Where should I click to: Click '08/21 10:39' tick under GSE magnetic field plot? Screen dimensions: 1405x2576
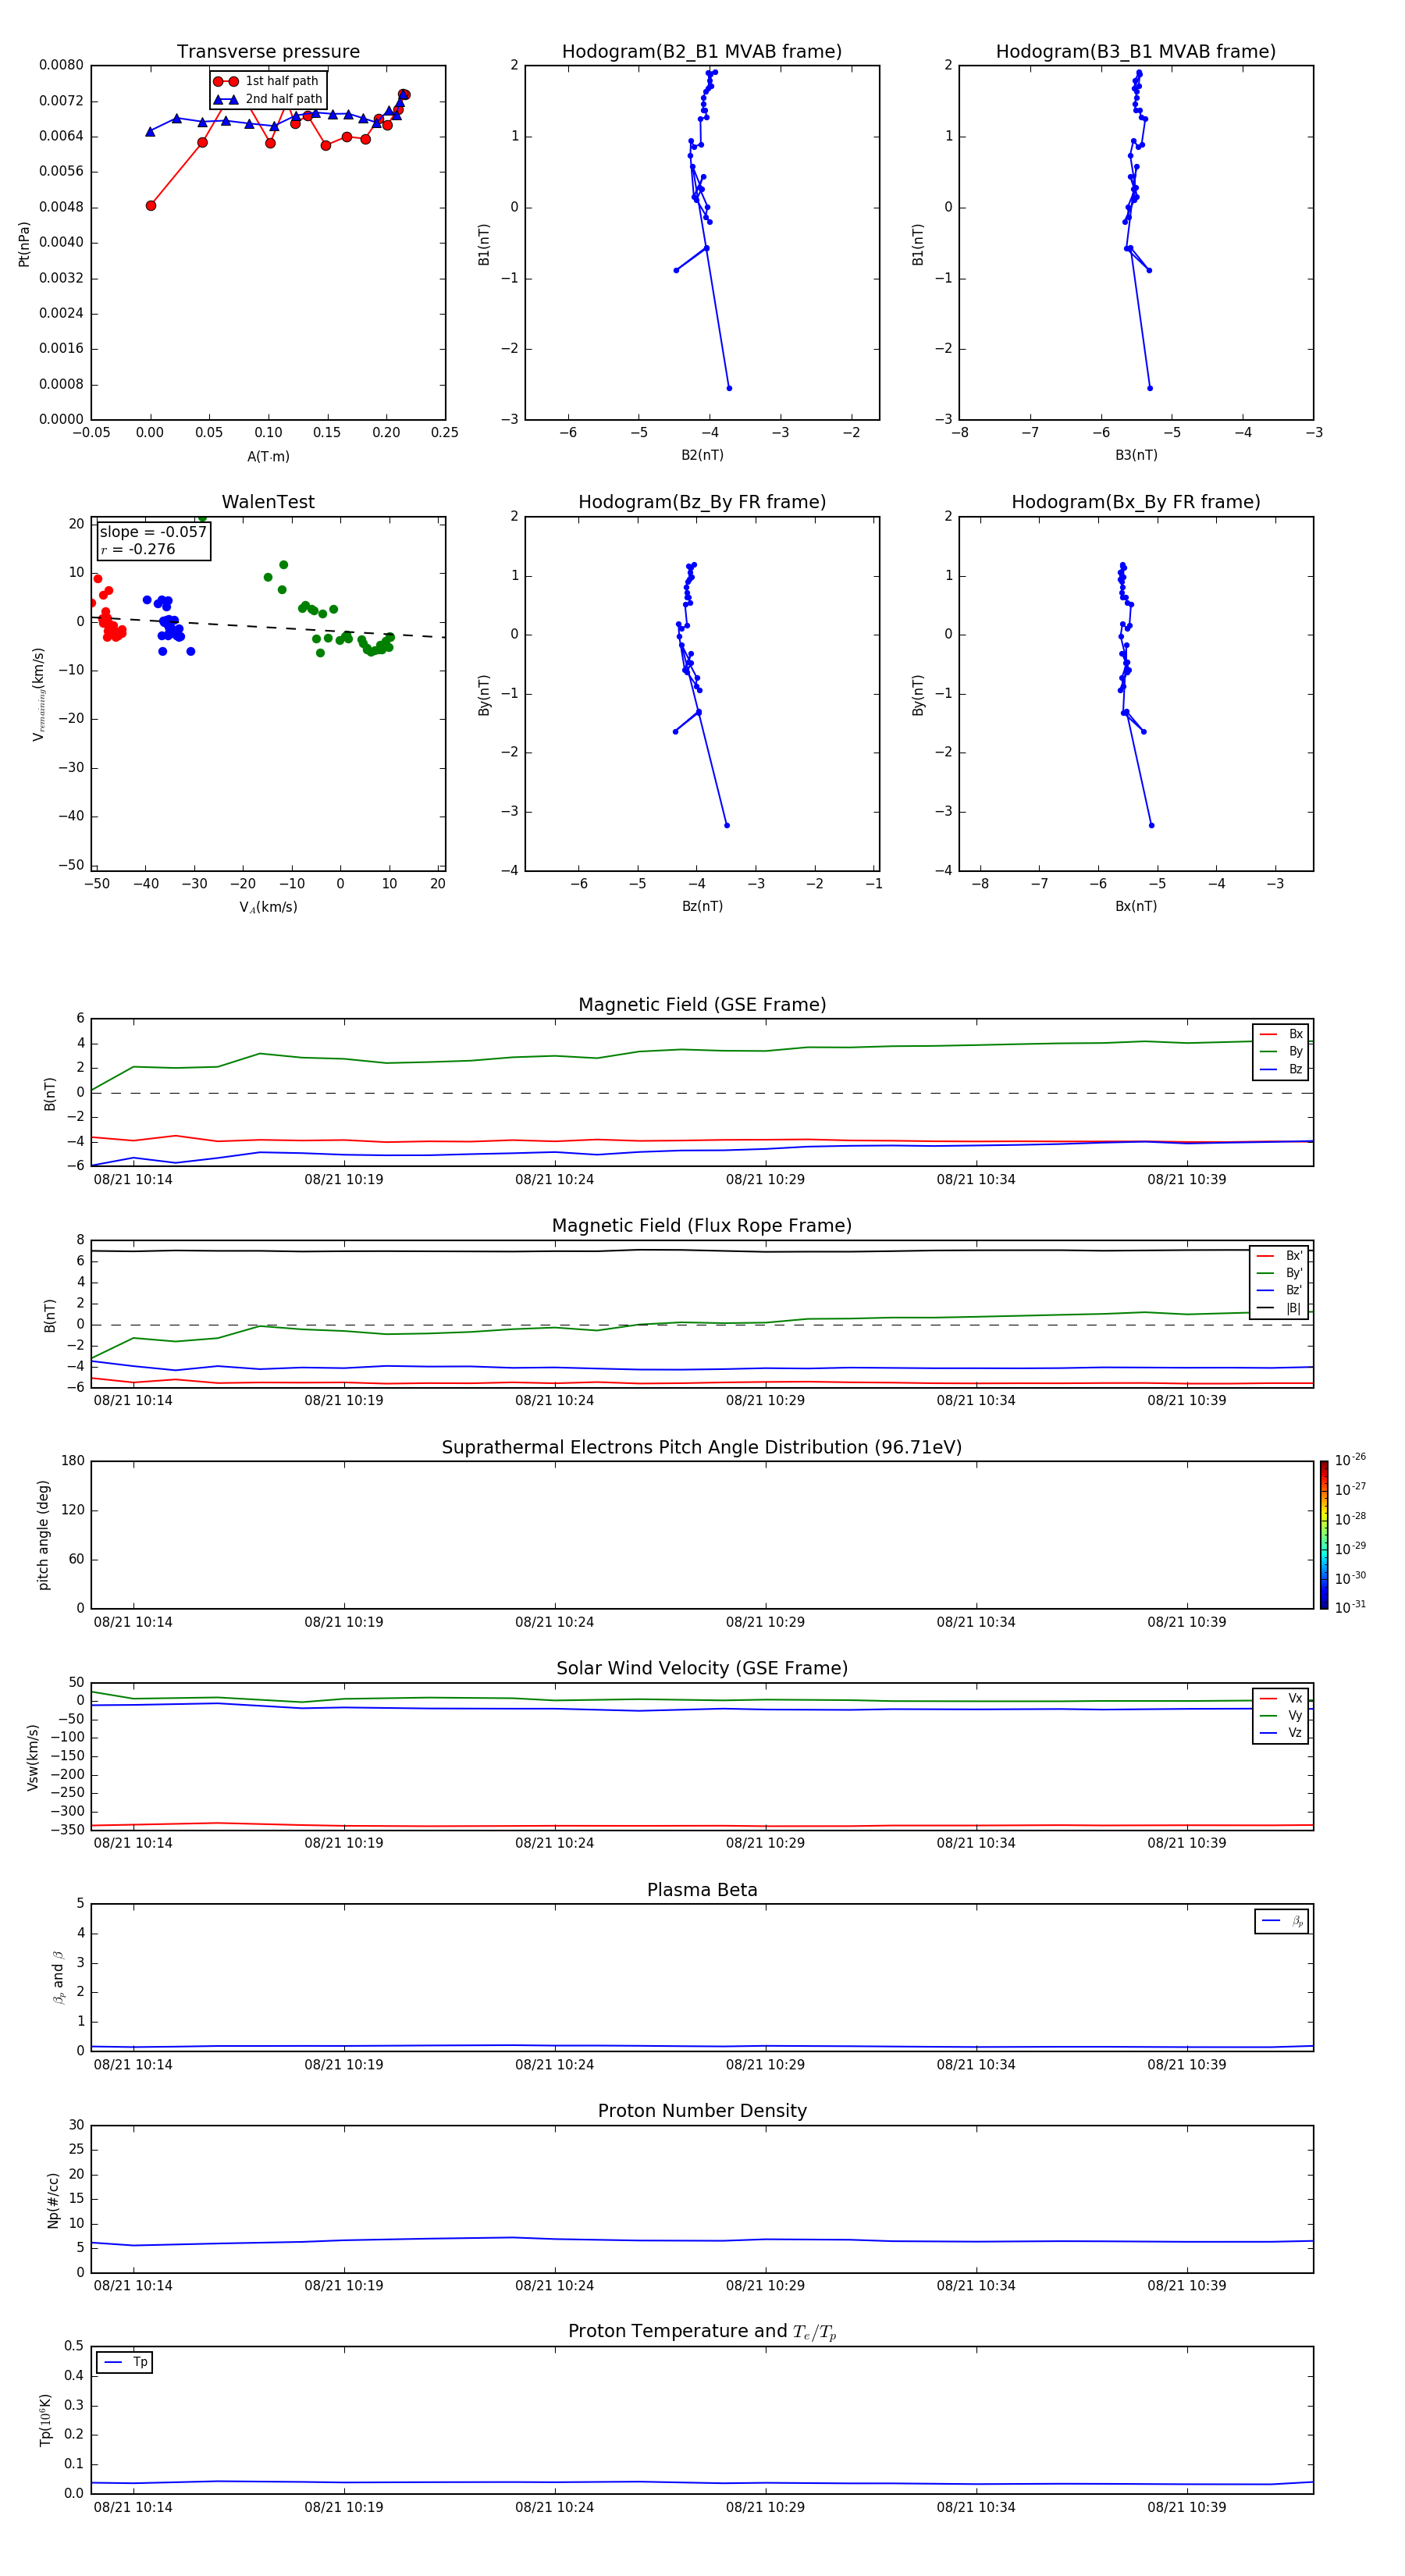[1186, 1180]
